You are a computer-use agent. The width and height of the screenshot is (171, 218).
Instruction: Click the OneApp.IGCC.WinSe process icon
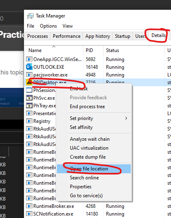[29, 59]
